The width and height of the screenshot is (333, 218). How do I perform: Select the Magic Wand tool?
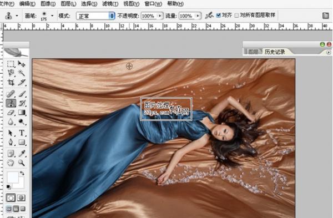[22, 73]
